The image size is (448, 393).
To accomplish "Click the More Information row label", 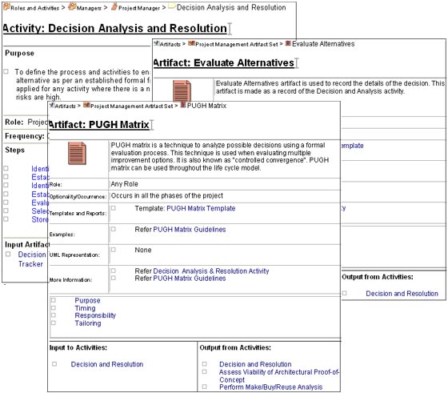I will point(71,280).
